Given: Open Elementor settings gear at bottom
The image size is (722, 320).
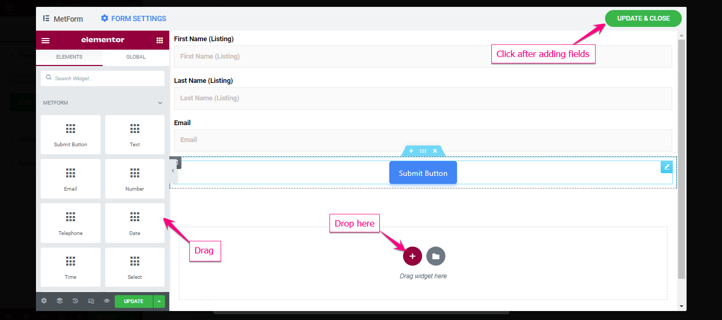Looking at the screenshot, I should (x=44, y=301).
